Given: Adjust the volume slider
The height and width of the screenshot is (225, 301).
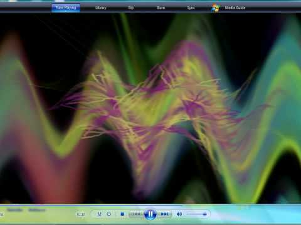Looking at the screenshot, I should 196,214.
